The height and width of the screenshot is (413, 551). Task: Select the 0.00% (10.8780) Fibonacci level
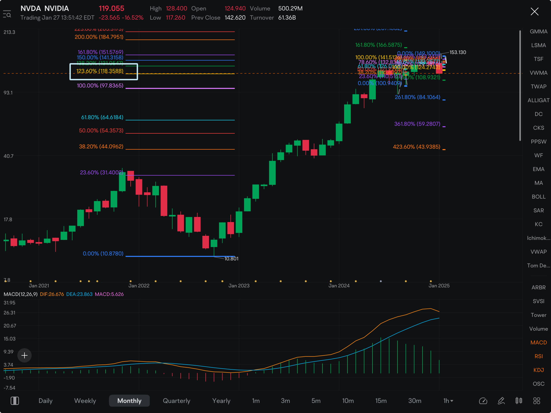(103, 254)
